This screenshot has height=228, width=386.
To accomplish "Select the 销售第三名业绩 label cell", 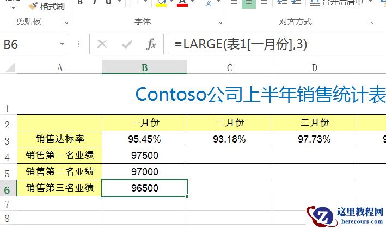I will pyautogui.click(x=59, y=188).
